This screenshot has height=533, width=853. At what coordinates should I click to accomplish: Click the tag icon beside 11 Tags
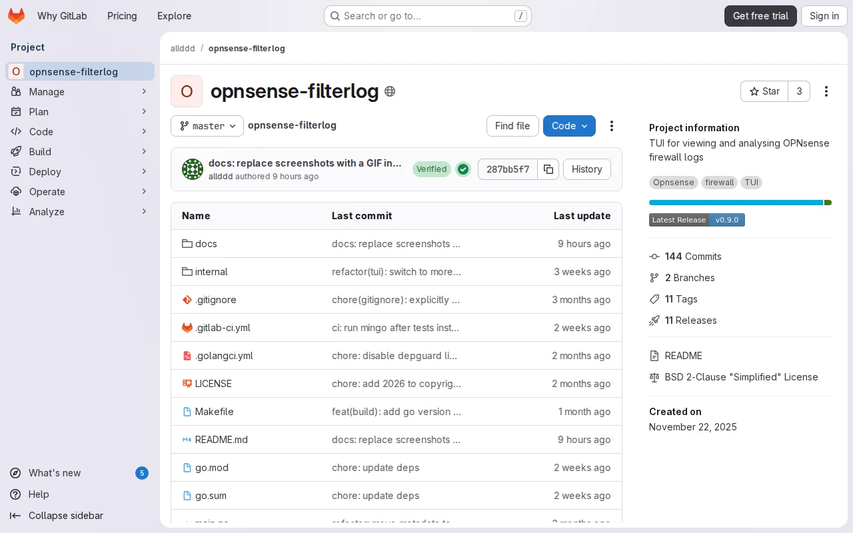(654, 299)
